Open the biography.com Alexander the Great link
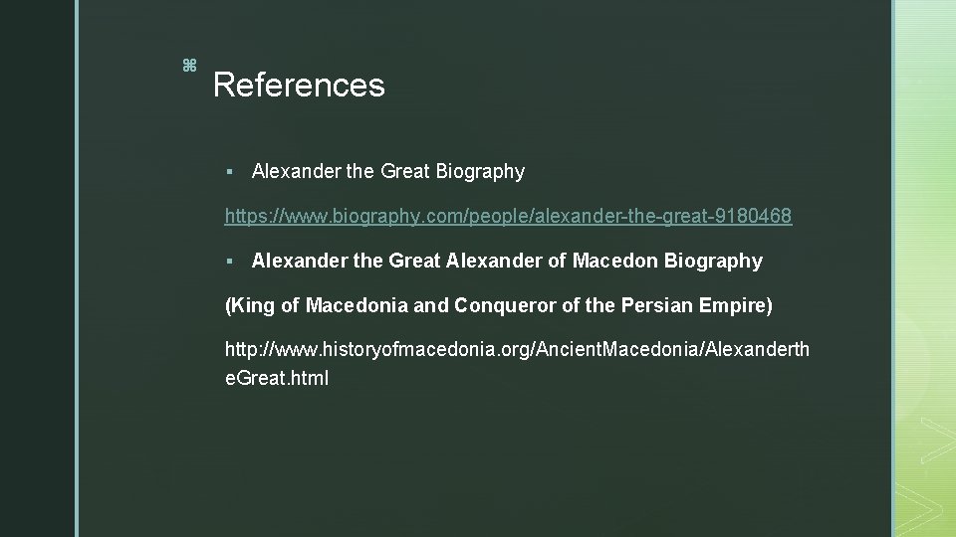956x537 pixels. pyautogui.click(x=508, y=216)
